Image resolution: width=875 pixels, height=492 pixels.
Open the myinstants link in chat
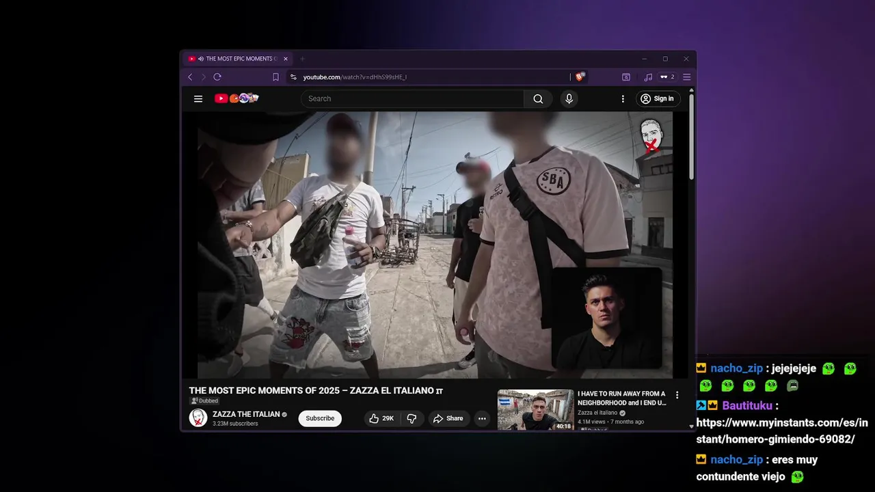(x=782, y=431)
